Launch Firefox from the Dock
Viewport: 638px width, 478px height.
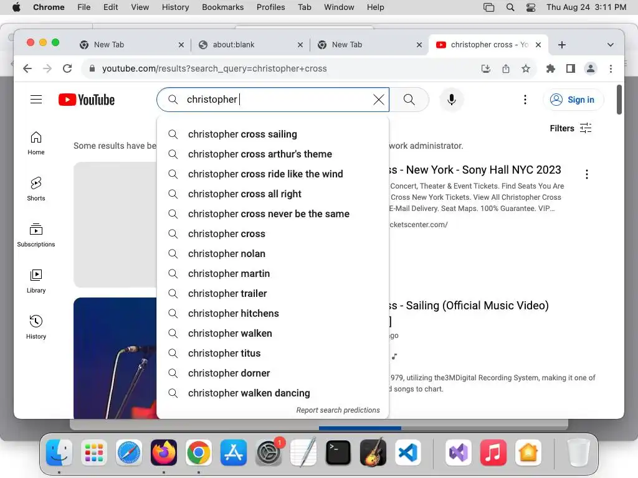point(164,452)
